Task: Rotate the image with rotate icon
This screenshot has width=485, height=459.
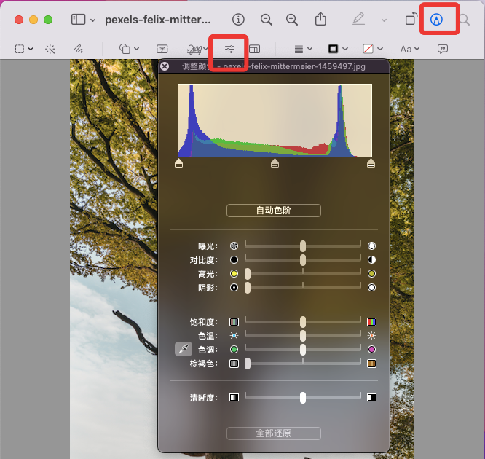Action: [410, 20]
